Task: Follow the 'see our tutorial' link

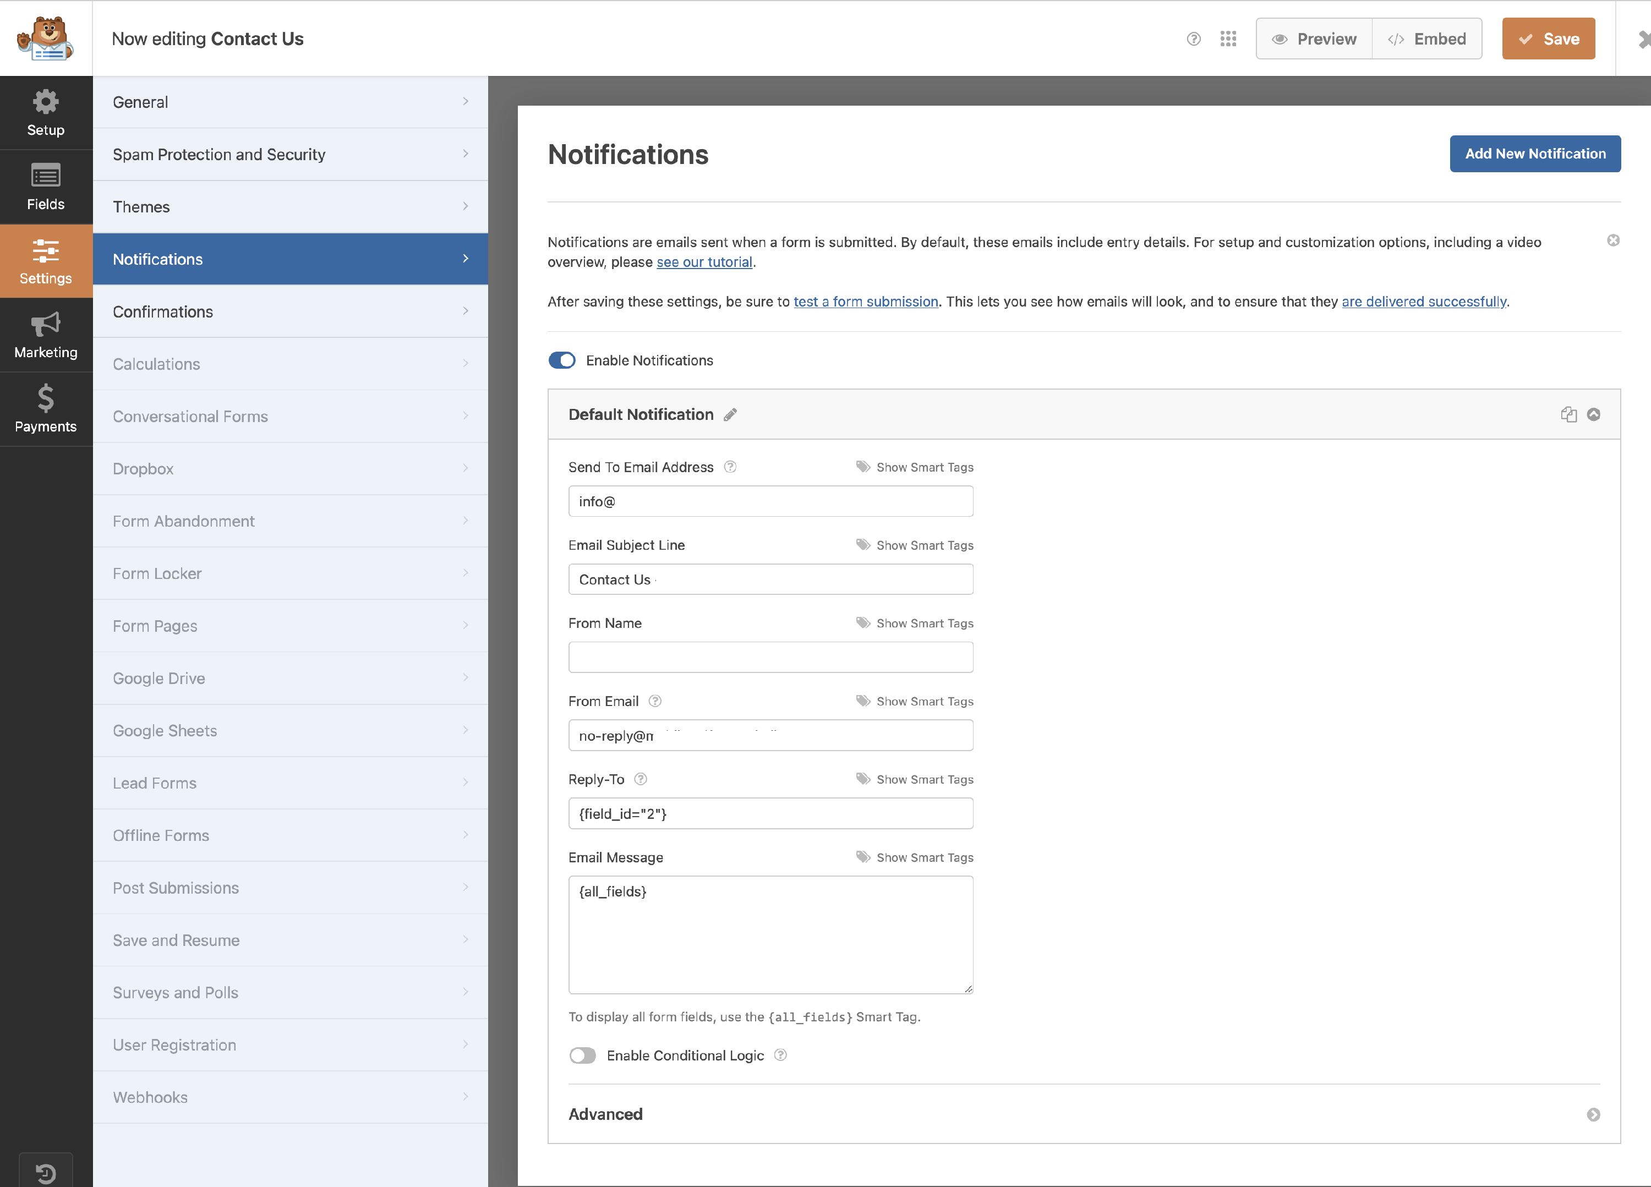Action: [704, 262]
